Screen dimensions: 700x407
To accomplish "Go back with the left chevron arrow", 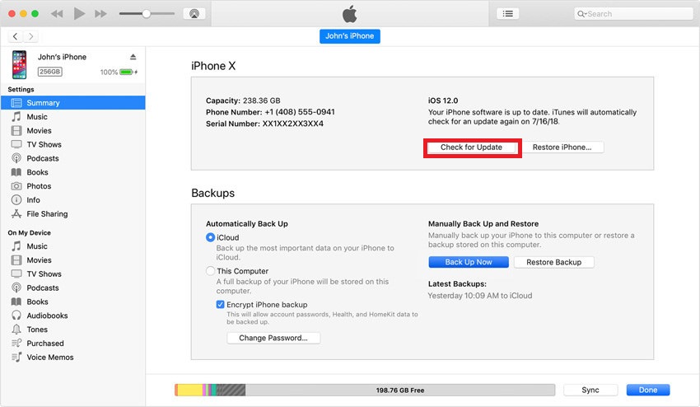I will pos(15,36).
